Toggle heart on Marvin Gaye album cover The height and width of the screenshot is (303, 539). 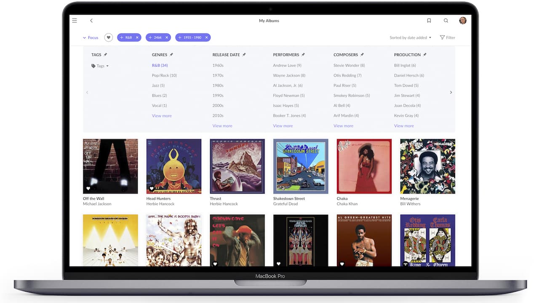215,264
